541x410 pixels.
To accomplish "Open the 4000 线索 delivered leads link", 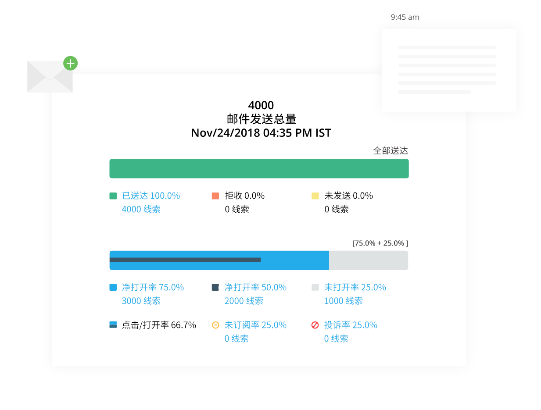I will 141,209.
